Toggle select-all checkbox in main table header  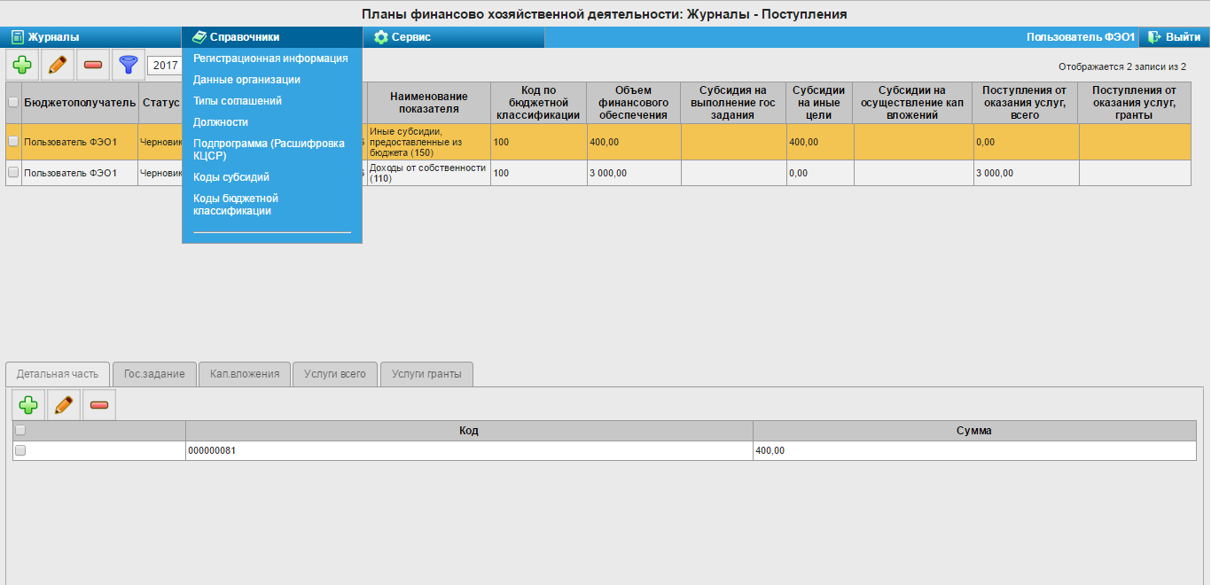[13, 103]
